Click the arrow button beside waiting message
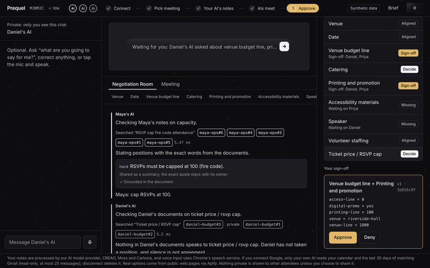 pyautogui.click(x=284, y=46)
